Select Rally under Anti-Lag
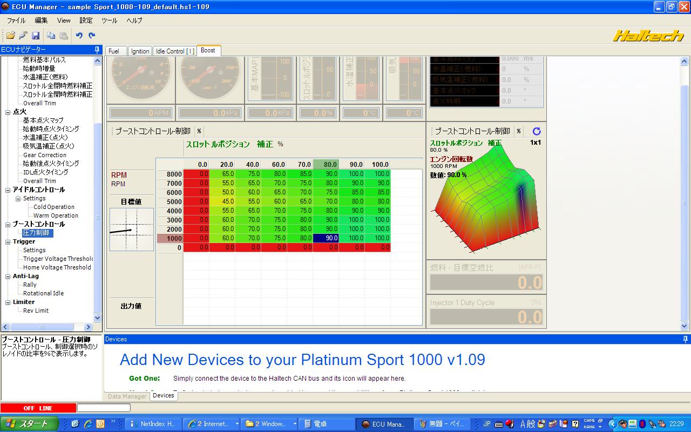Image resolution: width=691 pixels, height=432 pixels. 30,285
